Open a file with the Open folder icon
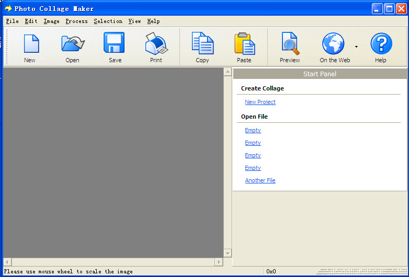409x277 pixels. click(73, 43)
